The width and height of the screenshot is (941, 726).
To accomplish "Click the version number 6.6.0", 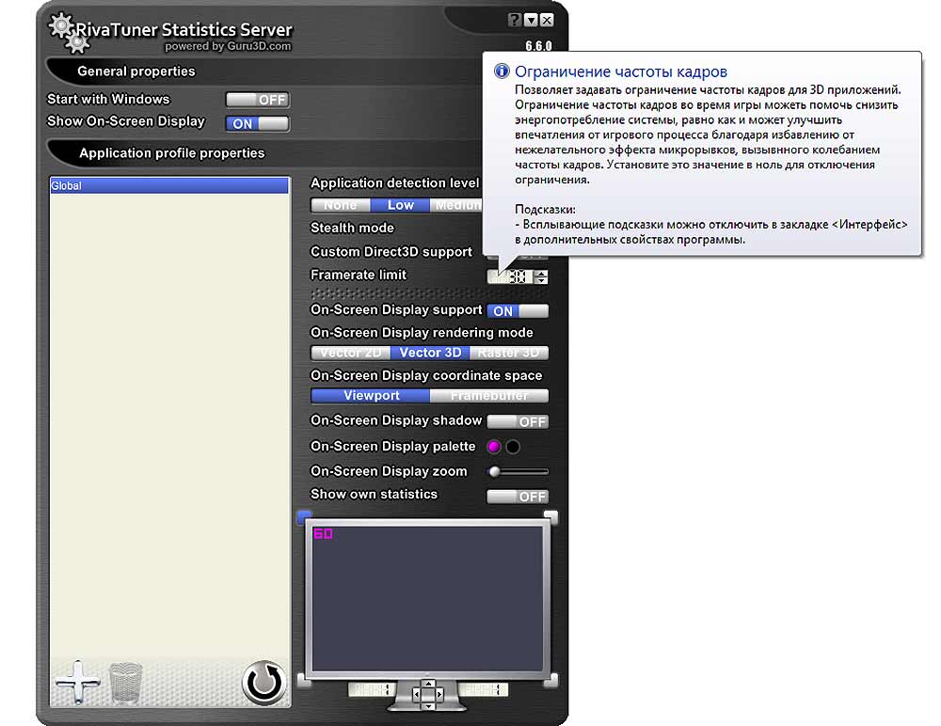I will (538, 45).
